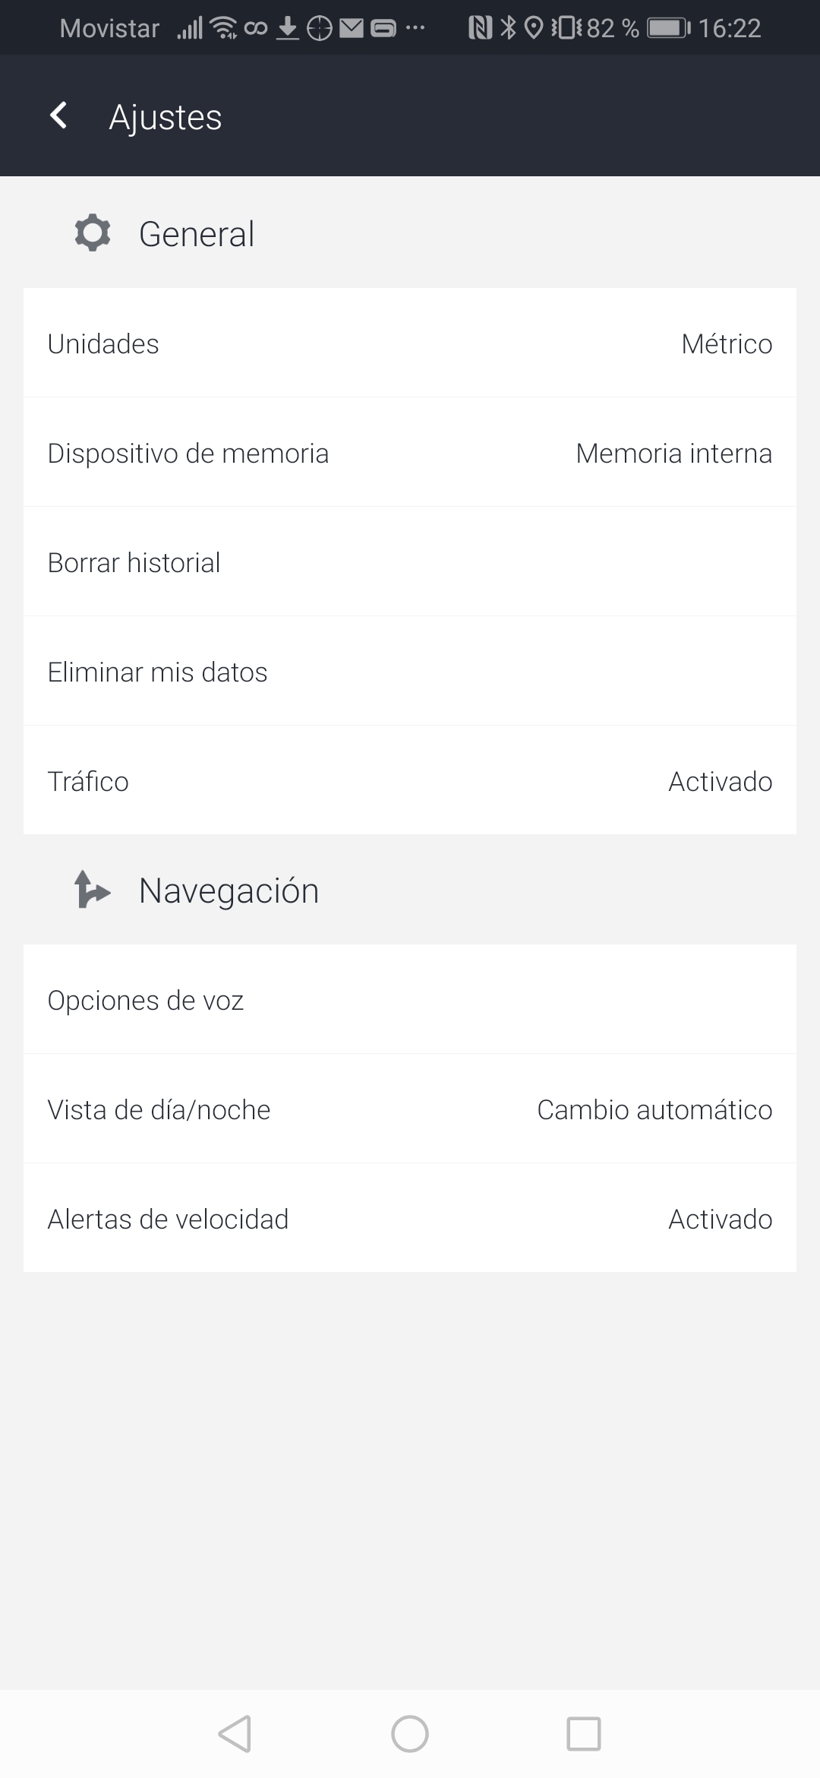Tap Eliminar mis datos

[x=410, y=672]
